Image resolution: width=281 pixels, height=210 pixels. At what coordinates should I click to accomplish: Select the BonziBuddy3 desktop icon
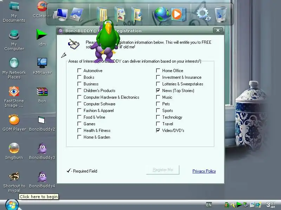[x=42, y=151]
